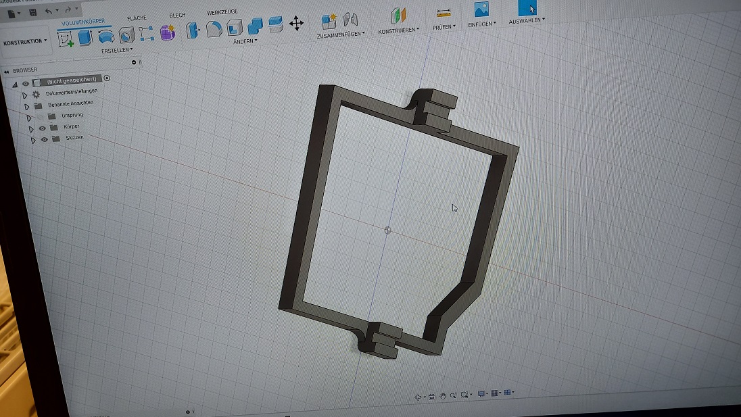
Task: Select the Pan hand icon
Action: click(x=443, y=396)
